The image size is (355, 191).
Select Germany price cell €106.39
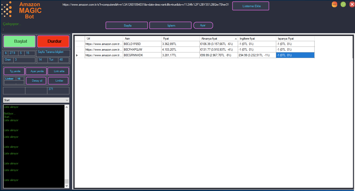point(219,44)
